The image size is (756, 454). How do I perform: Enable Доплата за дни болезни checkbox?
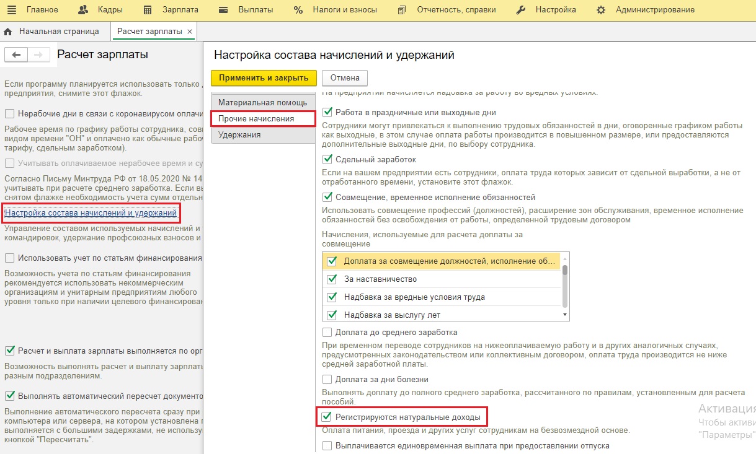(327, 379)
